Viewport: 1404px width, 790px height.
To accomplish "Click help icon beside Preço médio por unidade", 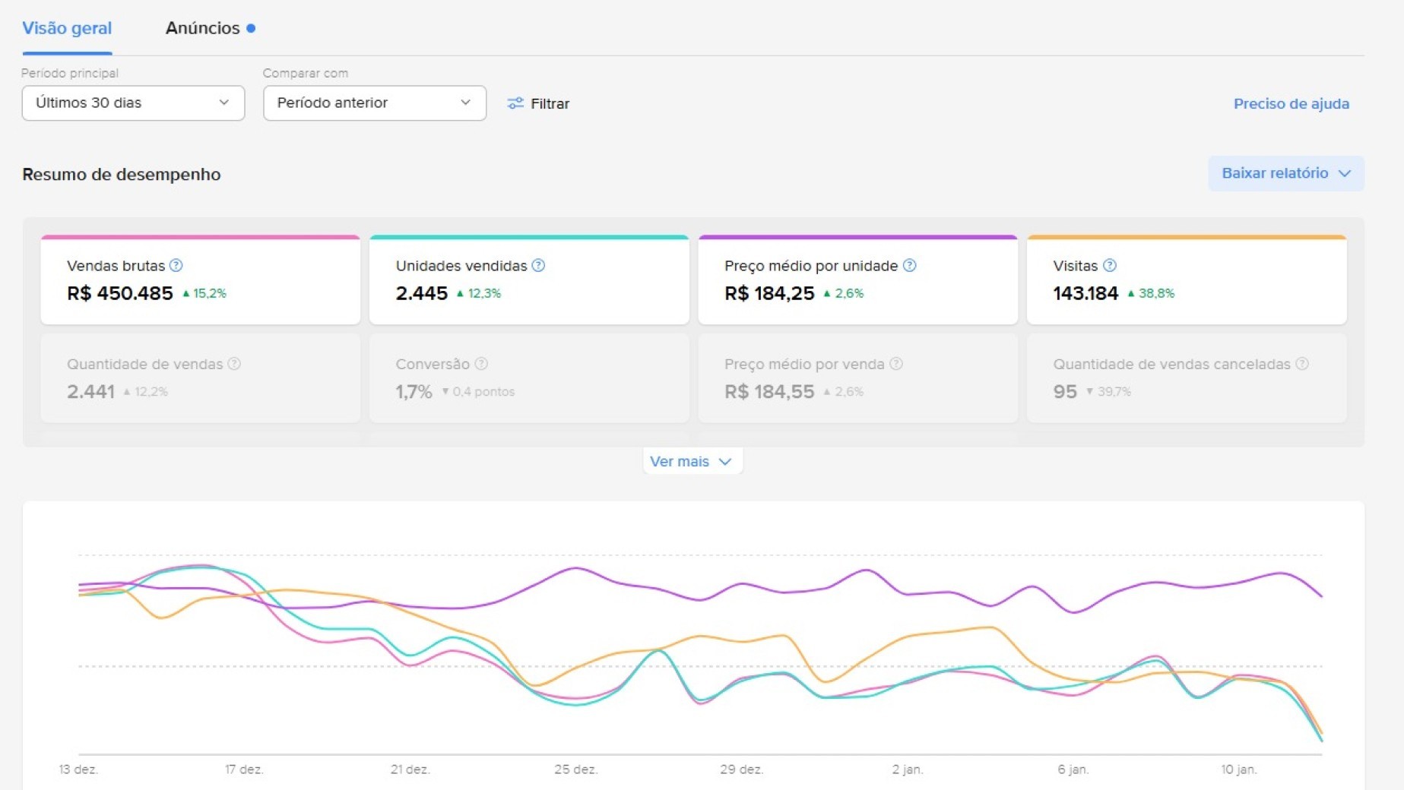I will (909, 265).
